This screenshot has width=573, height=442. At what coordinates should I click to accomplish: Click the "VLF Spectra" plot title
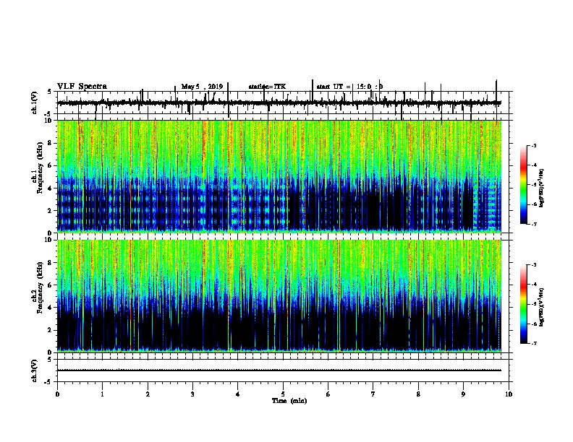[x=82, y=87]
